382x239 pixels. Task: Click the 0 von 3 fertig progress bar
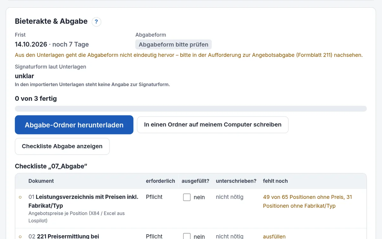click(x=191, y=109)
